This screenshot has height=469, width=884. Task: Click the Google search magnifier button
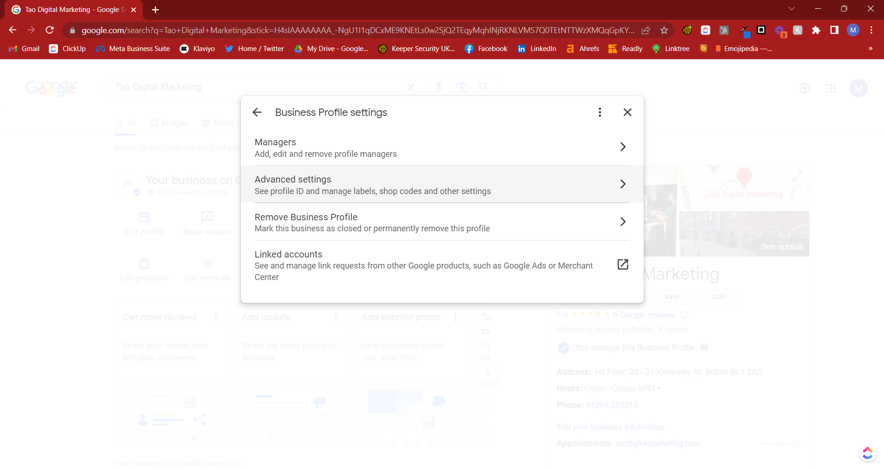[x=484, y=87]
